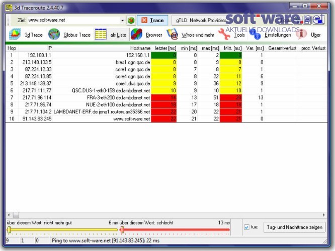Screen dimensions: 335x251
Task: Open the Über info icon
Action: [x=301, y=34]
